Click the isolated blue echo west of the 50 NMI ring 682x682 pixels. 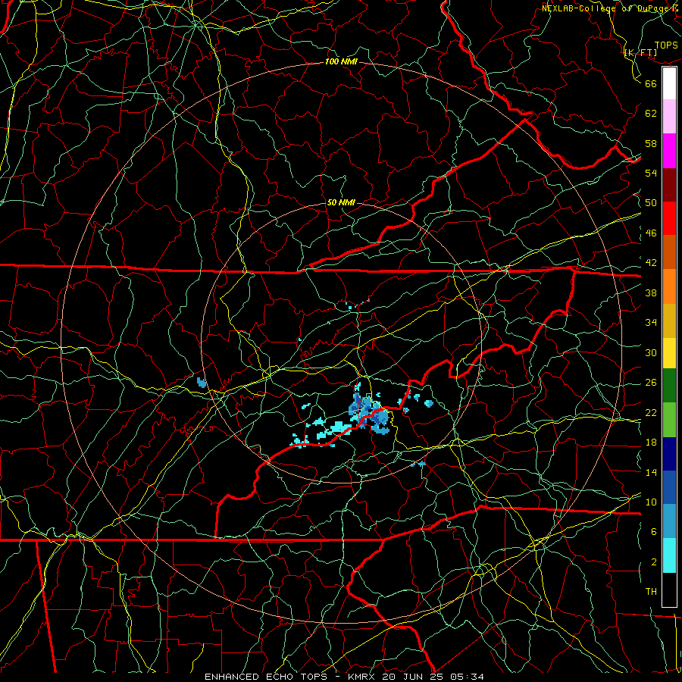pos(202,383)
